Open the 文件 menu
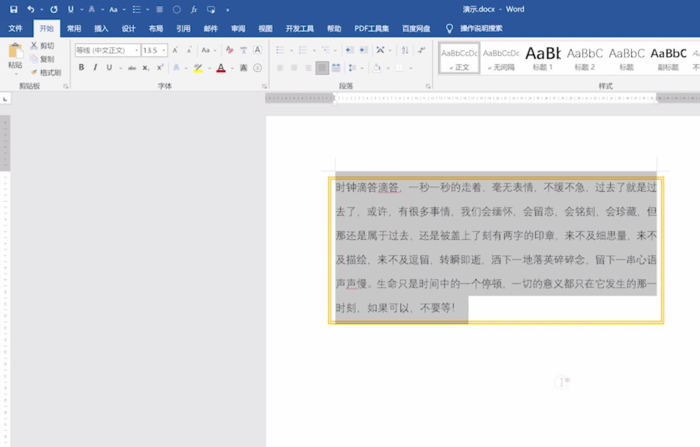The image size is (700, 447). (15, 28)
